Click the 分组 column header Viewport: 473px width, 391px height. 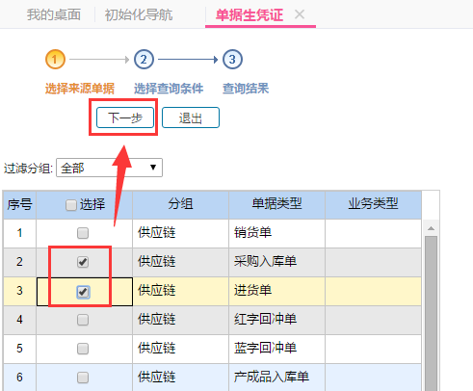point(180,205)
